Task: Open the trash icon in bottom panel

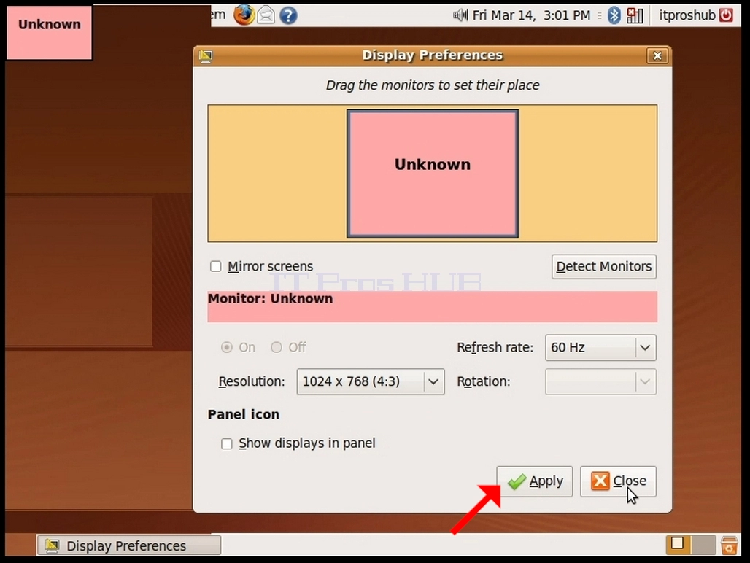Action: pos(729,545)
